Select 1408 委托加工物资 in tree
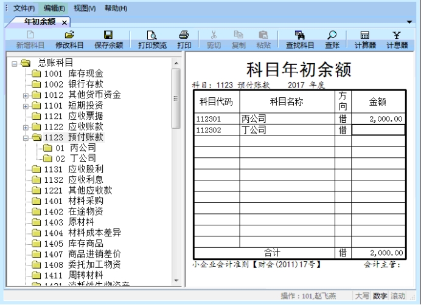Viewport: 421px width, 305px height. click(82, 265)
